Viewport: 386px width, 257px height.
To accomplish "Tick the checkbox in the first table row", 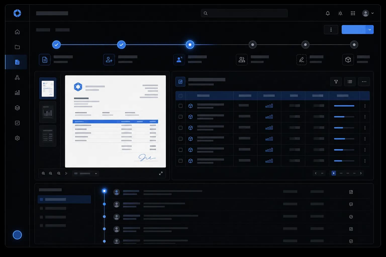I will (x=180, y=106).
